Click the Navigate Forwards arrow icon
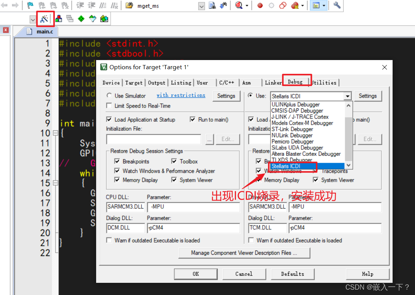The image size is (415, 295). pos(15,5)
